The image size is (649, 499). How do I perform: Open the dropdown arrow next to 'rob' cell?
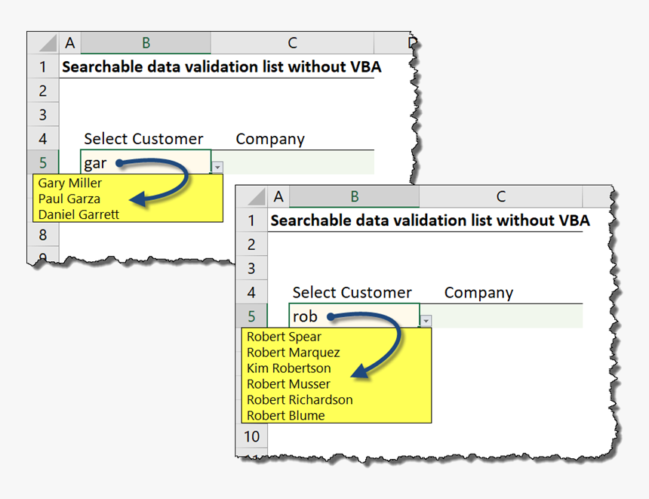click(x=426, y=319)
